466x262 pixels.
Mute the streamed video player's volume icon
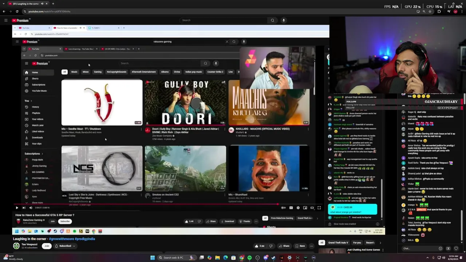(x=31, y=208)
